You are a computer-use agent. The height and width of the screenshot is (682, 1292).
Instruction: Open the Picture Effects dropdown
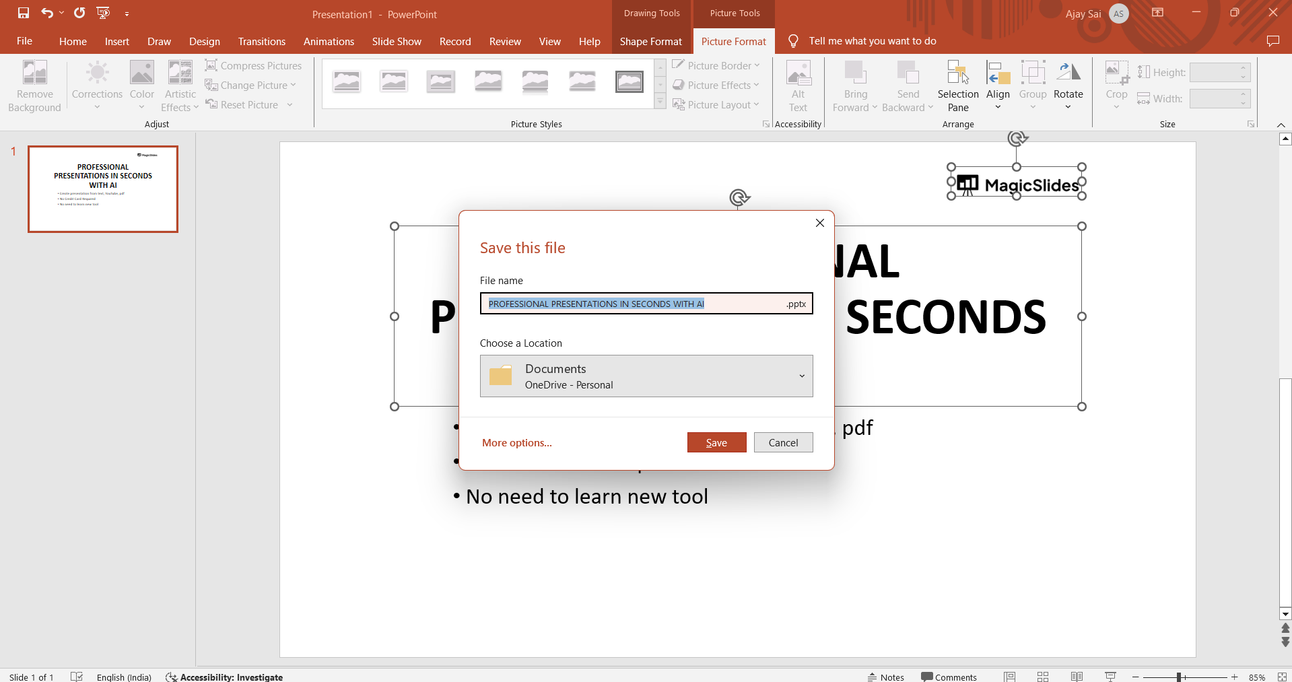point(716,85)
